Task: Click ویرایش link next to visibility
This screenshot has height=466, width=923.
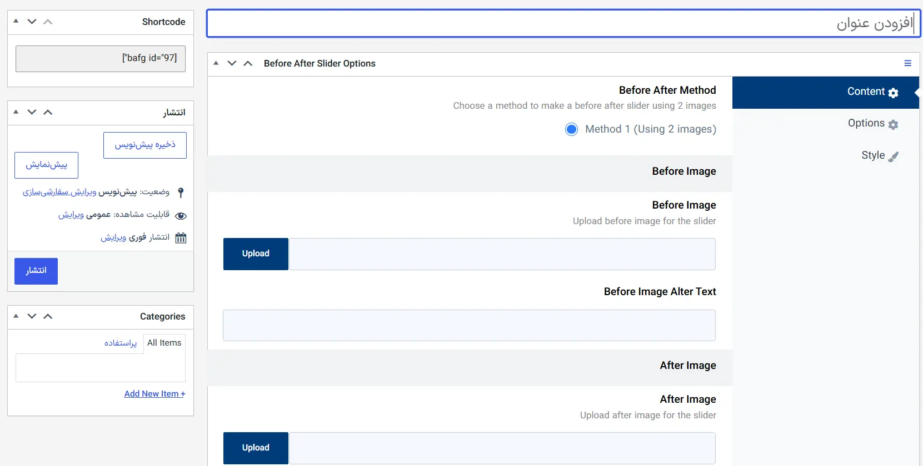Action: 71,215
